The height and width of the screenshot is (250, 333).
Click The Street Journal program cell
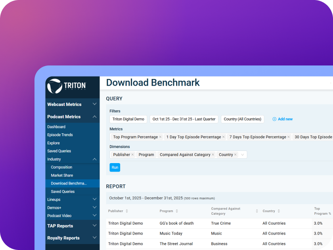pos(176,244)
